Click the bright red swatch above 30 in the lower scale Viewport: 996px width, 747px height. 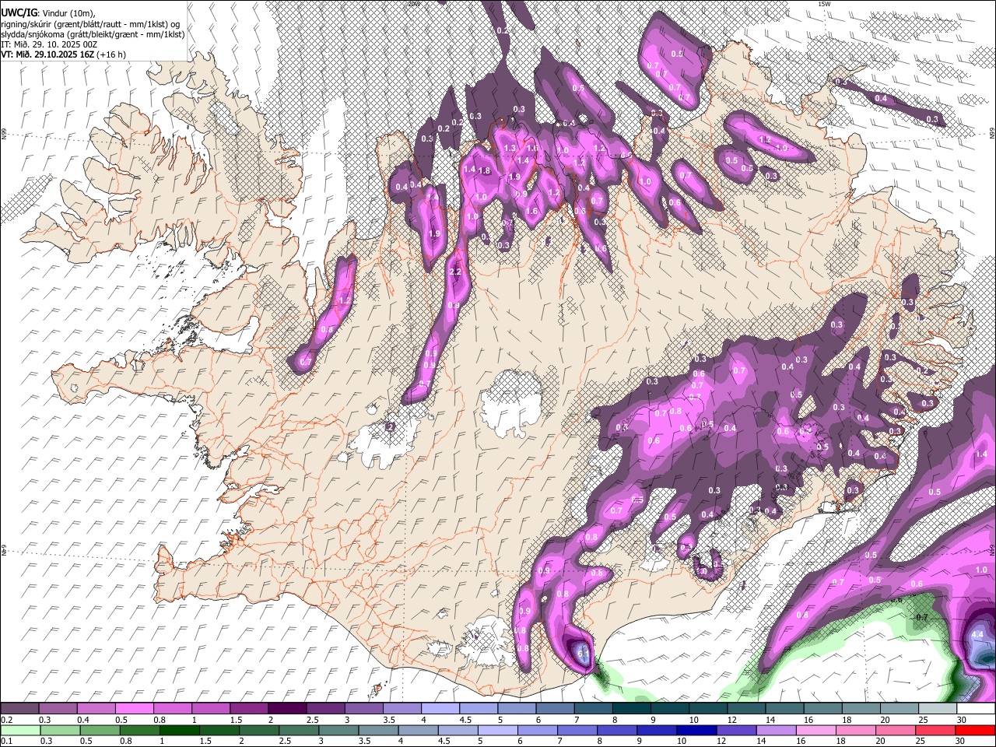tap(976, 730)
